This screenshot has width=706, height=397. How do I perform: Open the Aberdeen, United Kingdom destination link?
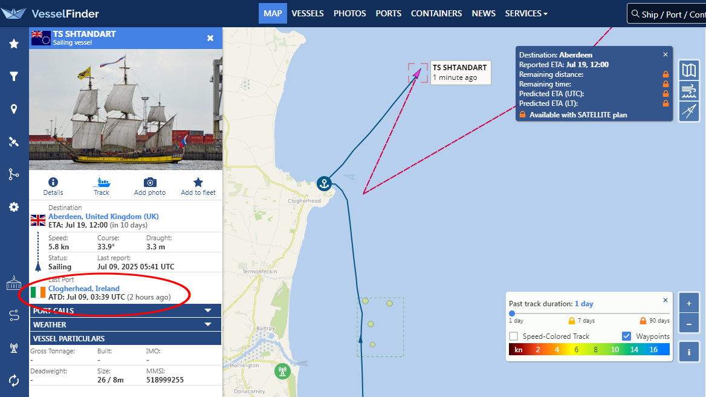tap(103, 217)
